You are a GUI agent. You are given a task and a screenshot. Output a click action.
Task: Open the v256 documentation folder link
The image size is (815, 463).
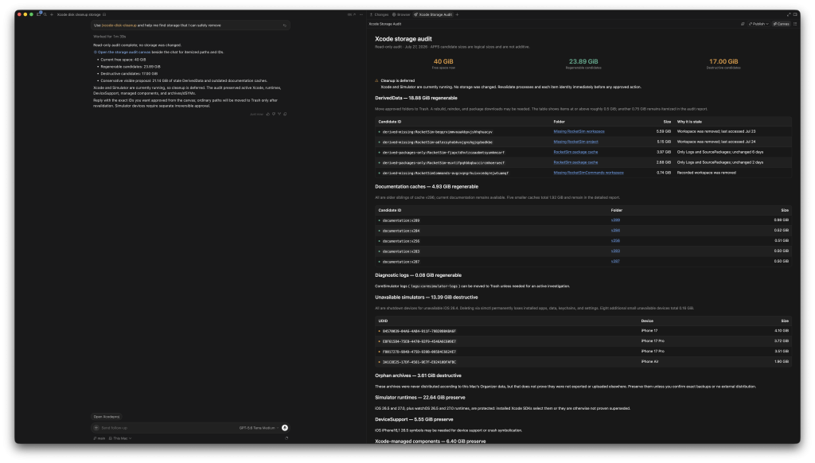[x=615, y=240]
